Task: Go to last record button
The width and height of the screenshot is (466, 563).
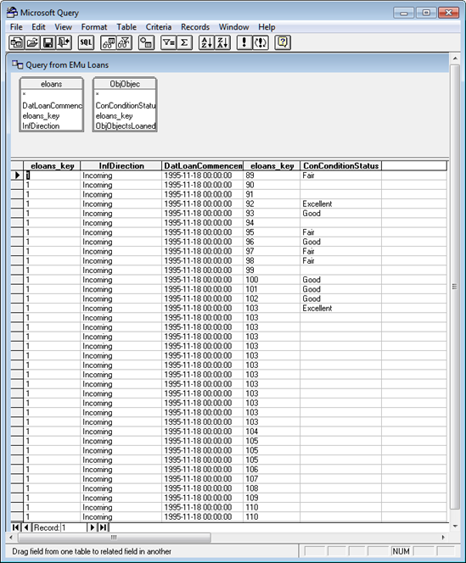Action: point(103,527)
